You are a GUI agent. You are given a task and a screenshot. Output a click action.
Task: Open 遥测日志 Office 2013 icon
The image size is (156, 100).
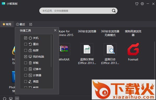click(110, 49)
